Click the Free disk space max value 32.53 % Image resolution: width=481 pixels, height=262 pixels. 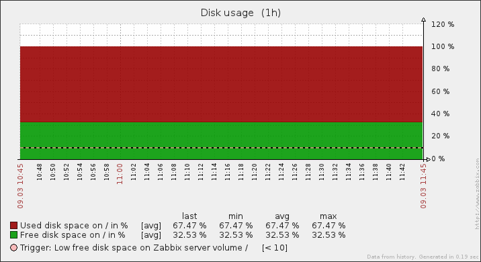329,235
